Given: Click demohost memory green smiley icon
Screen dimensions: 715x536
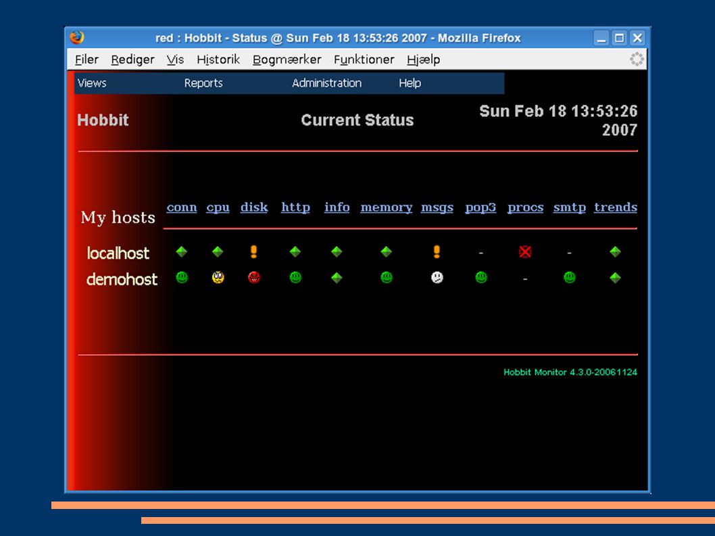Looking at the screenshot, I should (387, 277).
